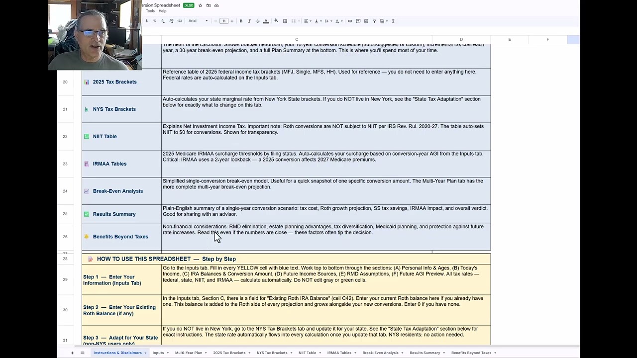637x358 pixels.
Task: Click the 'IRMAA Tables' label cell
Action: coord(121,164)
